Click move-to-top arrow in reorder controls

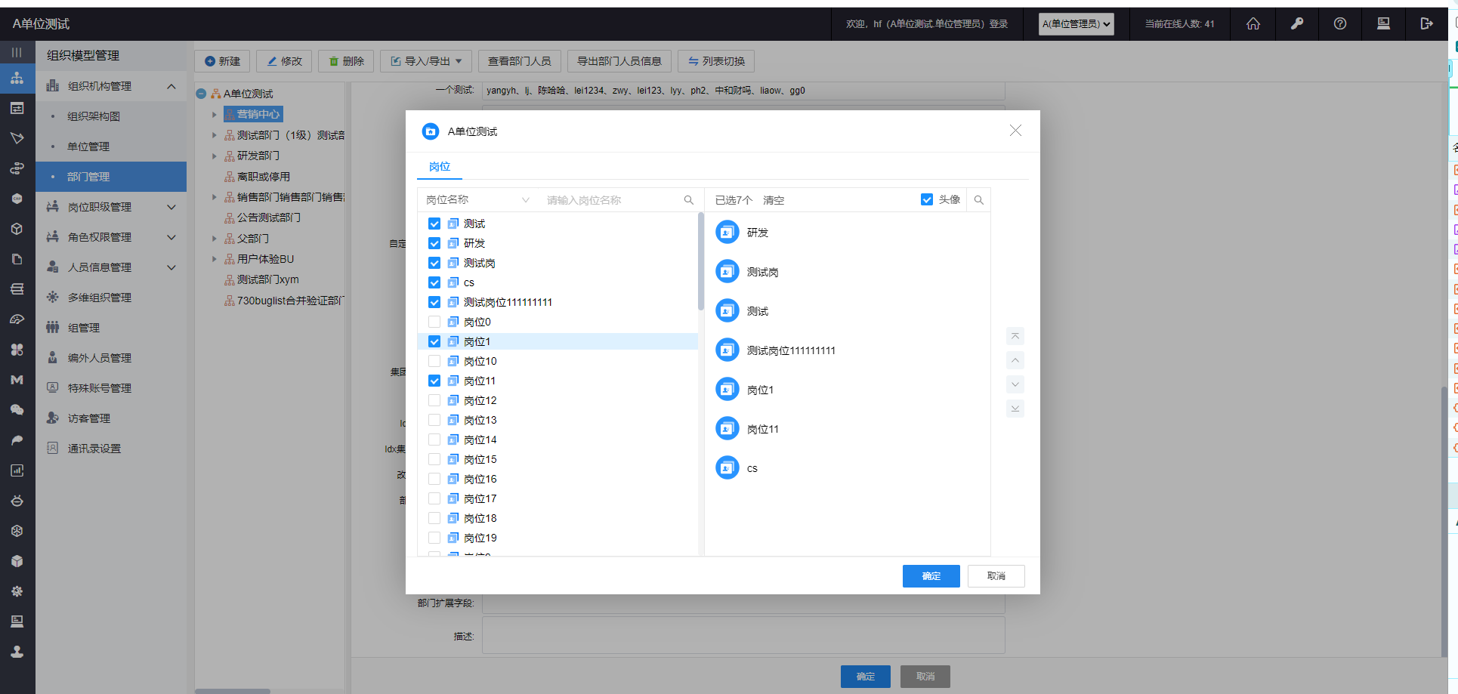click(1015, 336)
